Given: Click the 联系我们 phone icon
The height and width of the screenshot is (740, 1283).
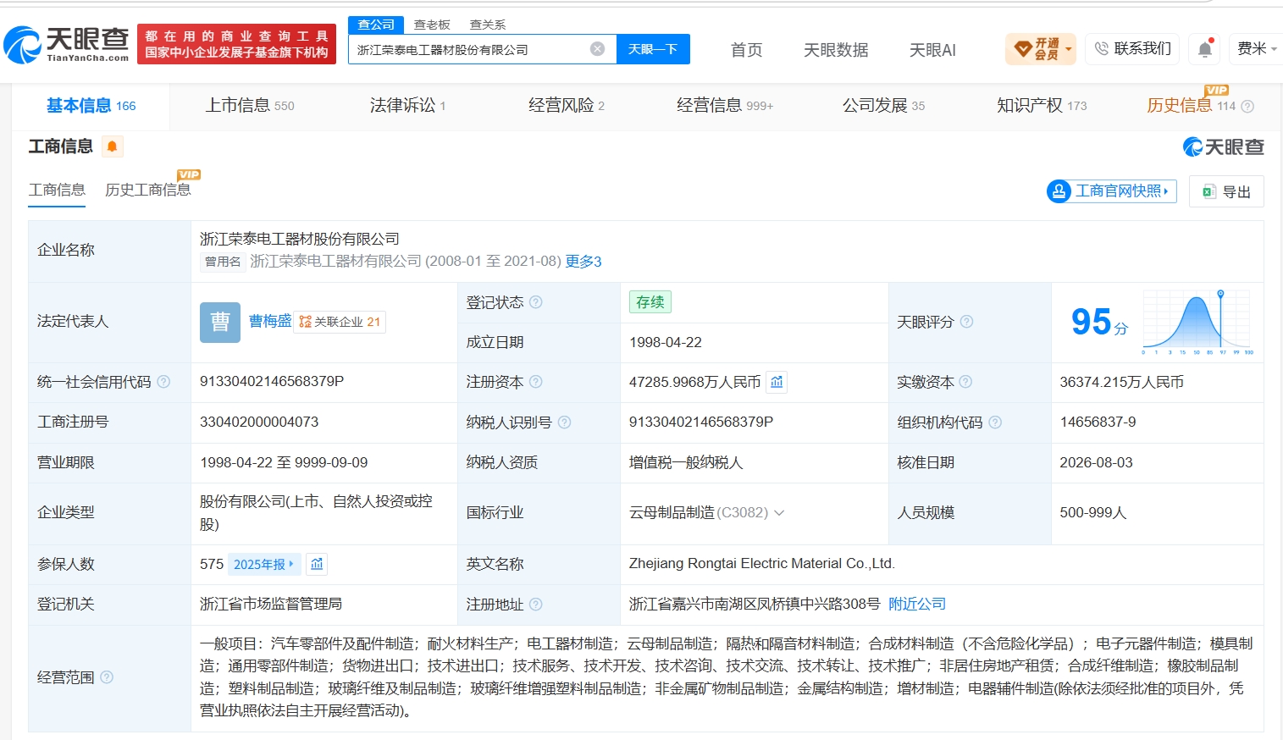Looking at the screenshot, I should pos(1101,49).
